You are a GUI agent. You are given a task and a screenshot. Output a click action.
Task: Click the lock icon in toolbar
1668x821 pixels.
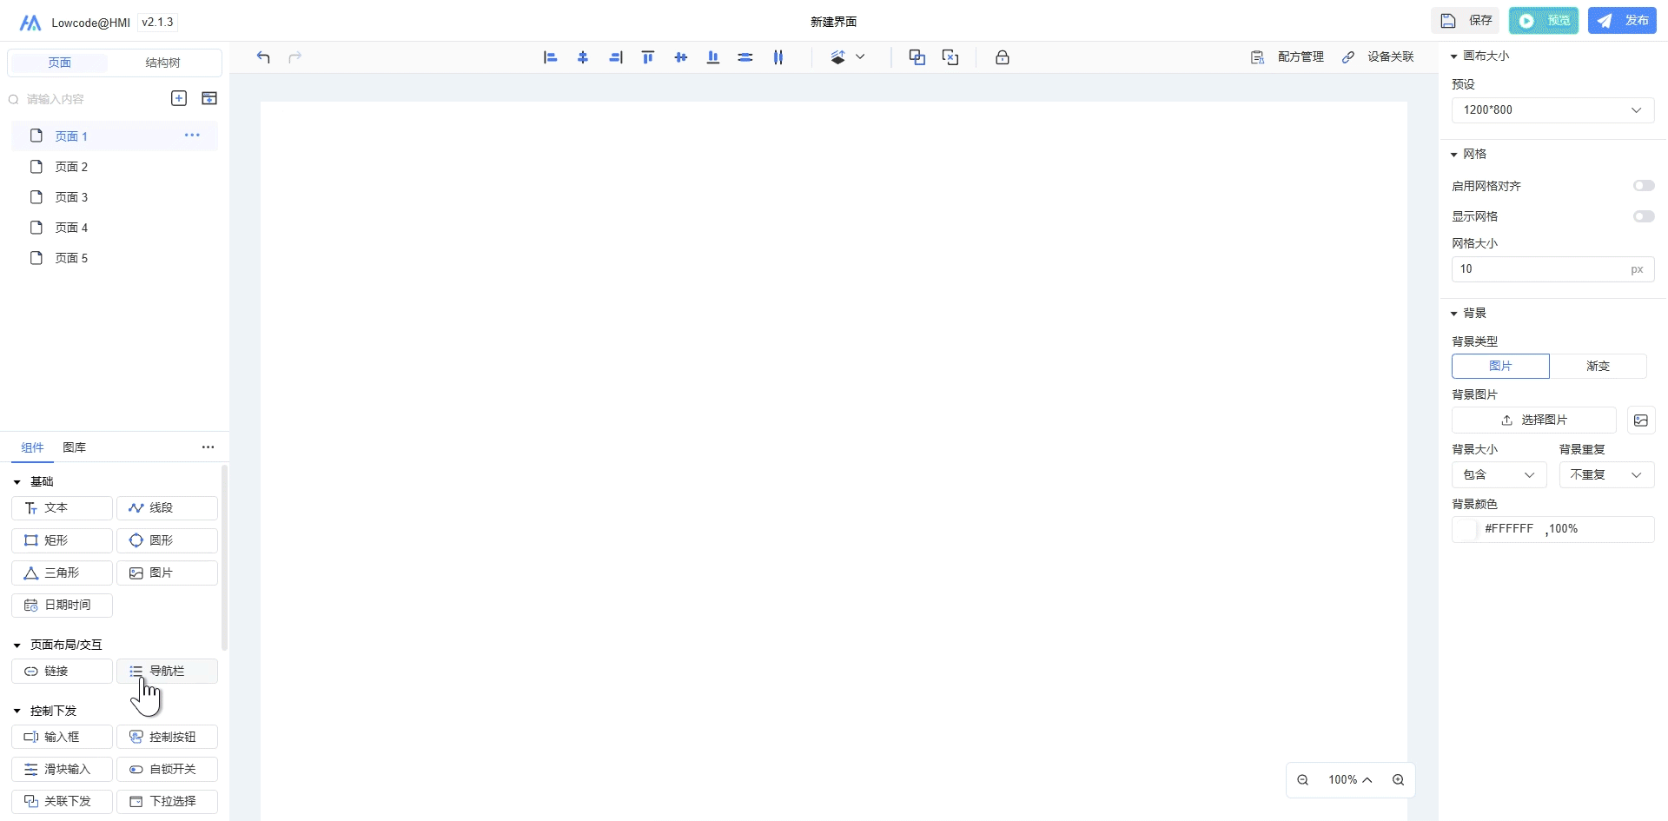click(1002, 57)
